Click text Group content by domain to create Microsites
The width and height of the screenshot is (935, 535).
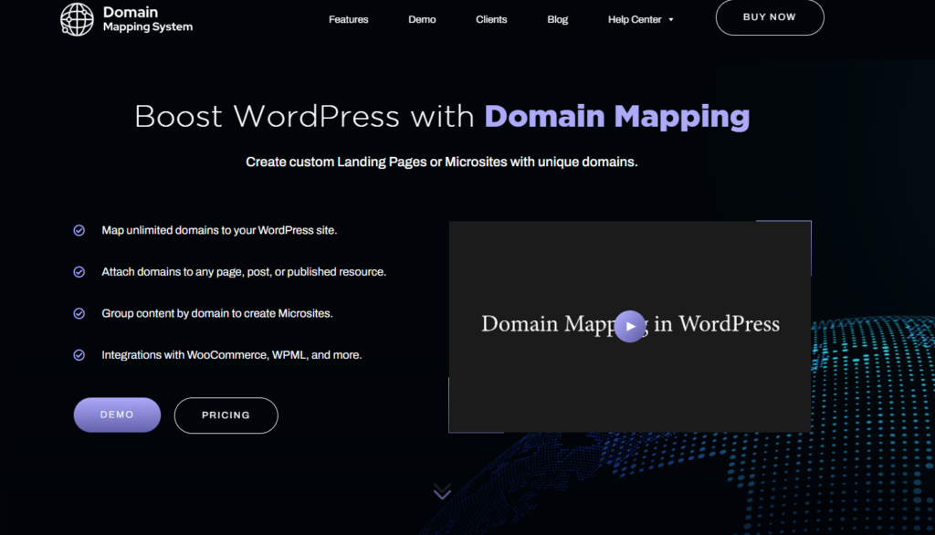click(x=217, y=314)
